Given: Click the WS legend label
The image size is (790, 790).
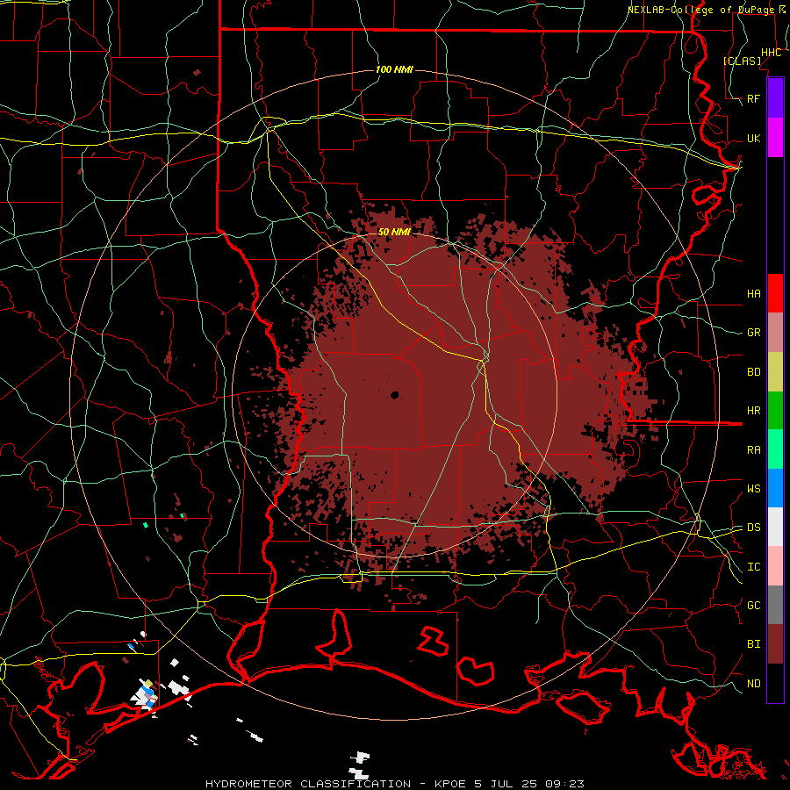Looking at the screenshot, I should [x=753, y=489].
